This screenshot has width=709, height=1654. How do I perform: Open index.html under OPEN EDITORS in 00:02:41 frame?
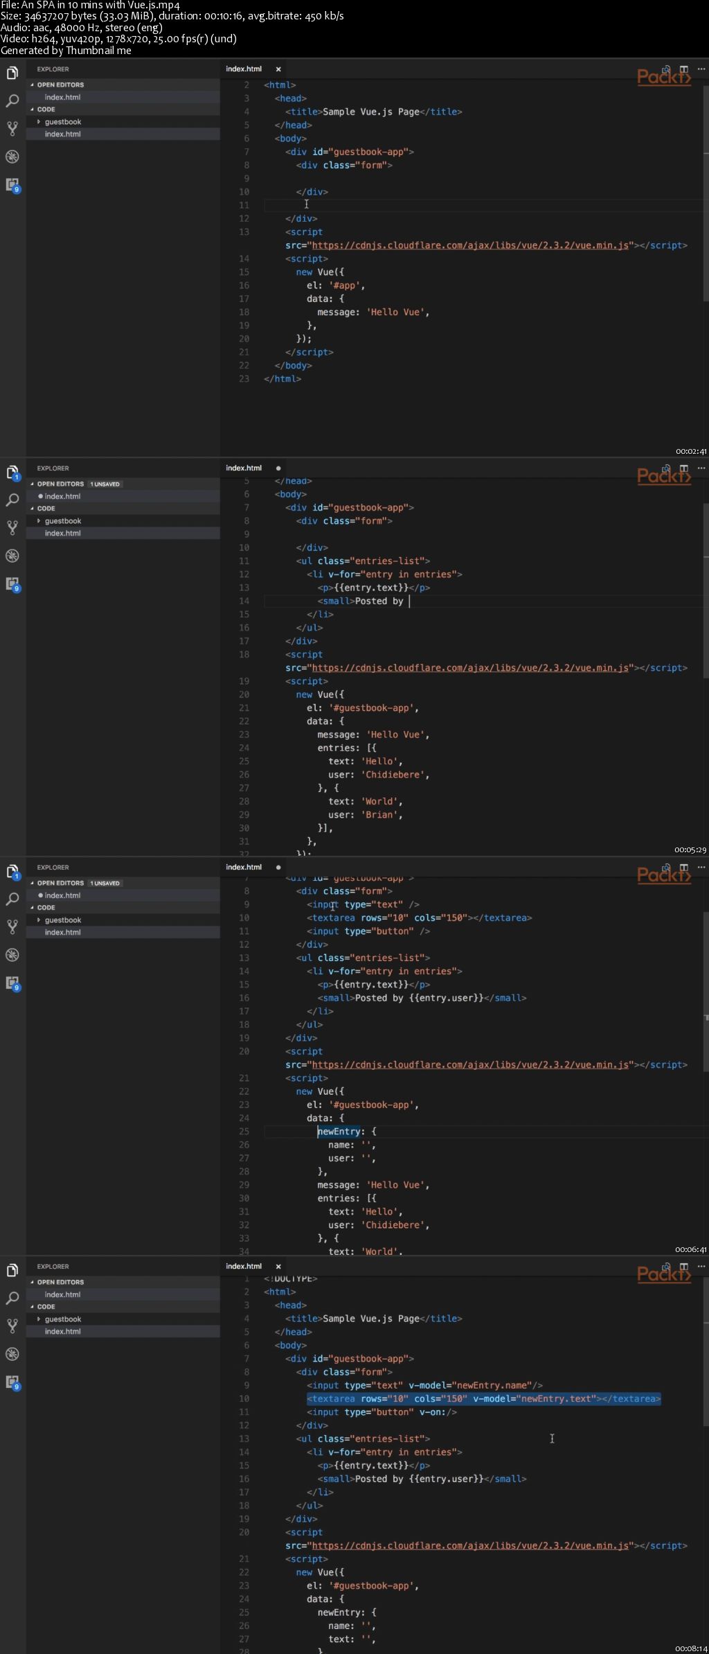click(123, 97)
